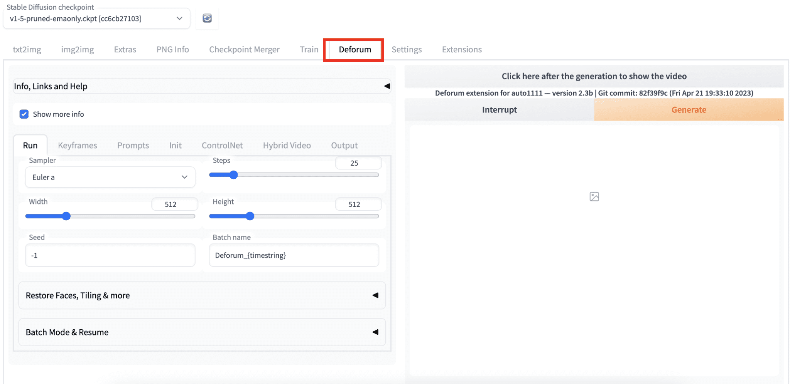The width and height of the screenshot is (790, 384).
Task: Click into the Seed input field
Action: pos(110,255)
